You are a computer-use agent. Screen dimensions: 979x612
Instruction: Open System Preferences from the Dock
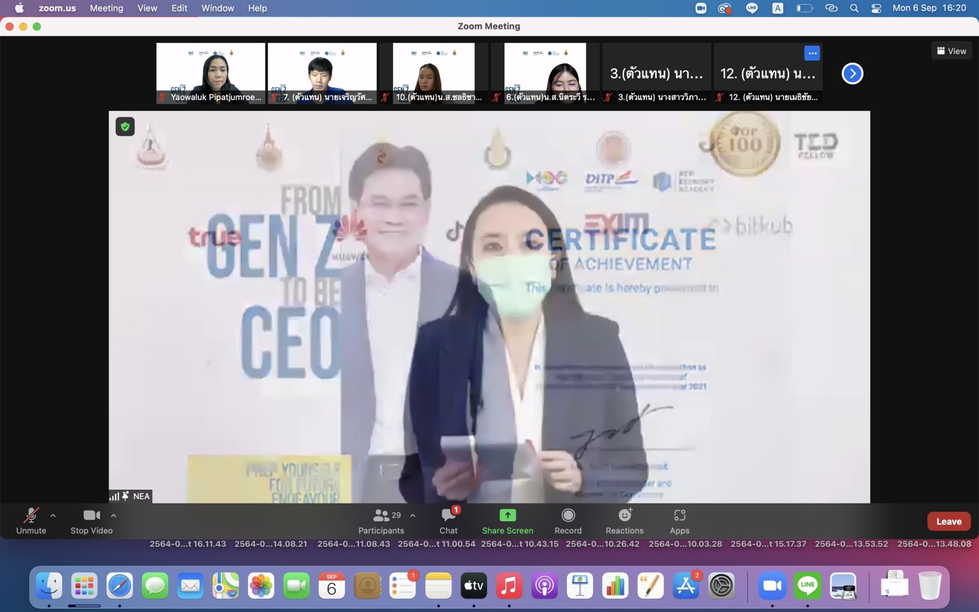(721, 585)
